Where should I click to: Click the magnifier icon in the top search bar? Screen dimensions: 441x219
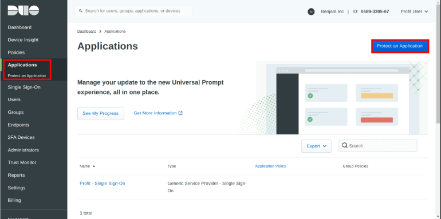coord(81,11)
